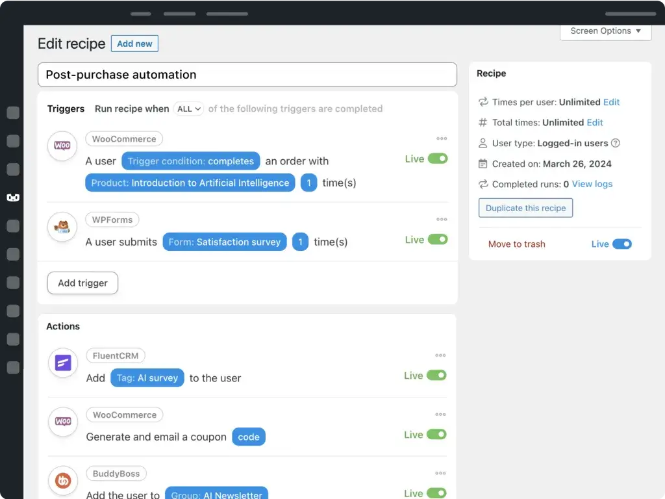Screen dimensions: 665x499
Task: Click the WooCommerce trigger logo icon
Action: pyautogui.click(x=62, y=146)
